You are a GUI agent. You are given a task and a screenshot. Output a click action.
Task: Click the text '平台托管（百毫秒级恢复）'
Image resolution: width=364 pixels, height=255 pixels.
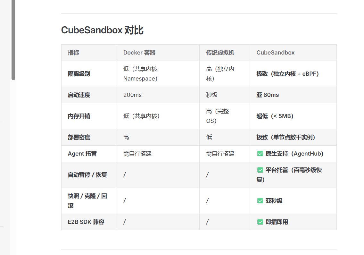[289, 175]
